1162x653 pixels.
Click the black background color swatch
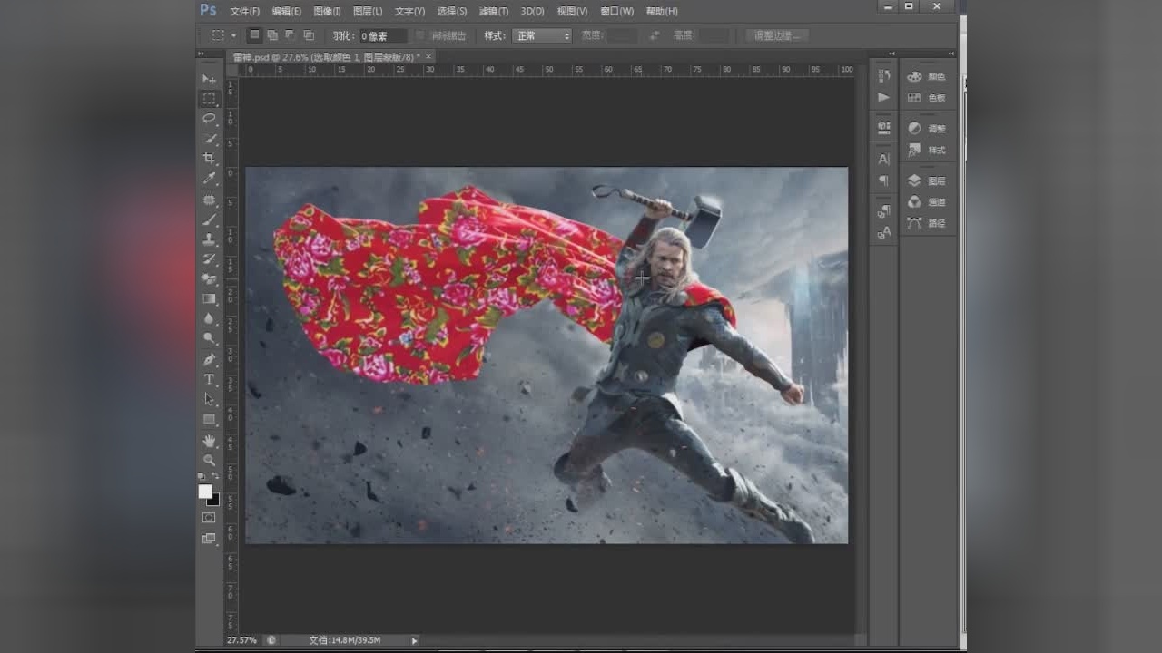click(214, 501)
